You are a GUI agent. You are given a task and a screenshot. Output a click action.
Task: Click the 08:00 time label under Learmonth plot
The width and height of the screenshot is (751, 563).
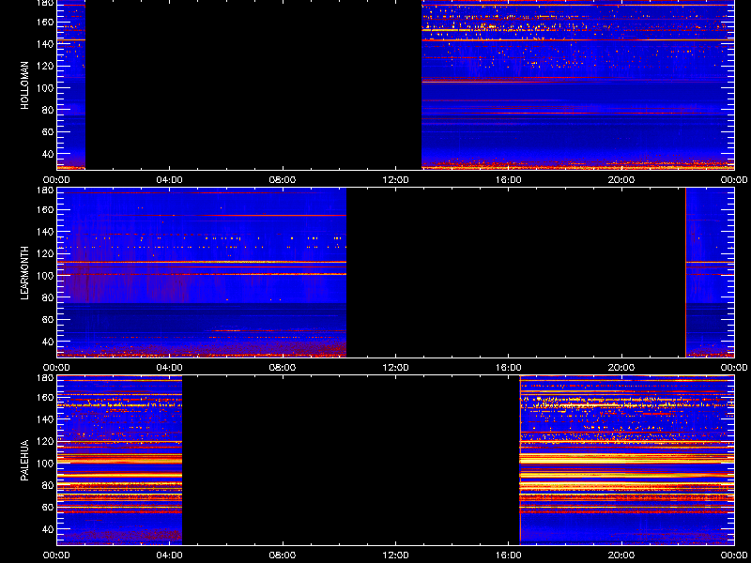coord(283,368)
